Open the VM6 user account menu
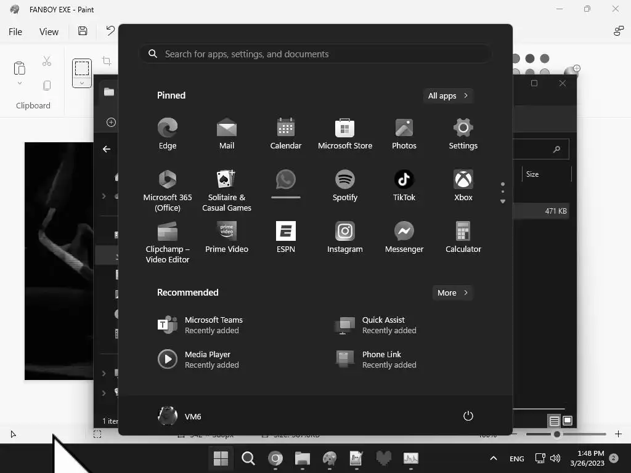Viewport: 631px width, 473px height. 179,416
